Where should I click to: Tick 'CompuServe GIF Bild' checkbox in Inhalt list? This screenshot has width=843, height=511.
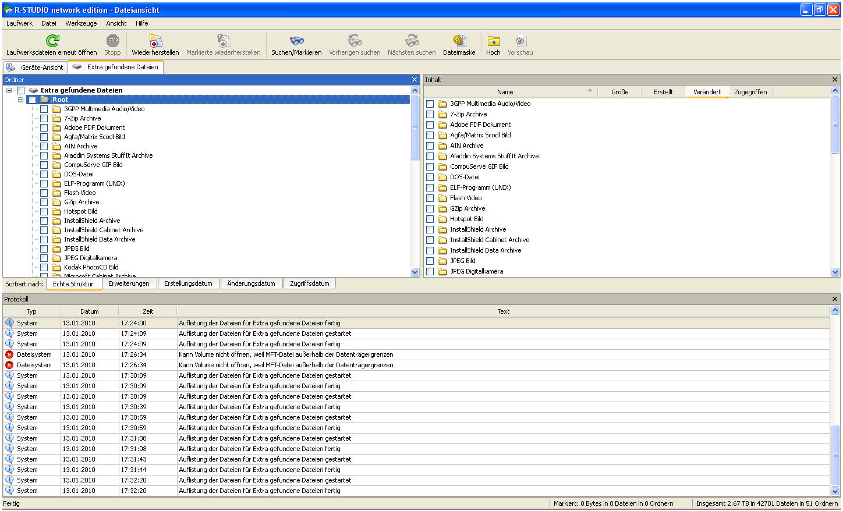click(x=430, y=166)
